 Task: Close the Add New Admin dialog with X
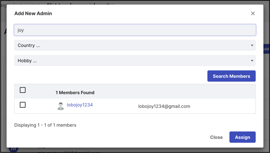253,13
